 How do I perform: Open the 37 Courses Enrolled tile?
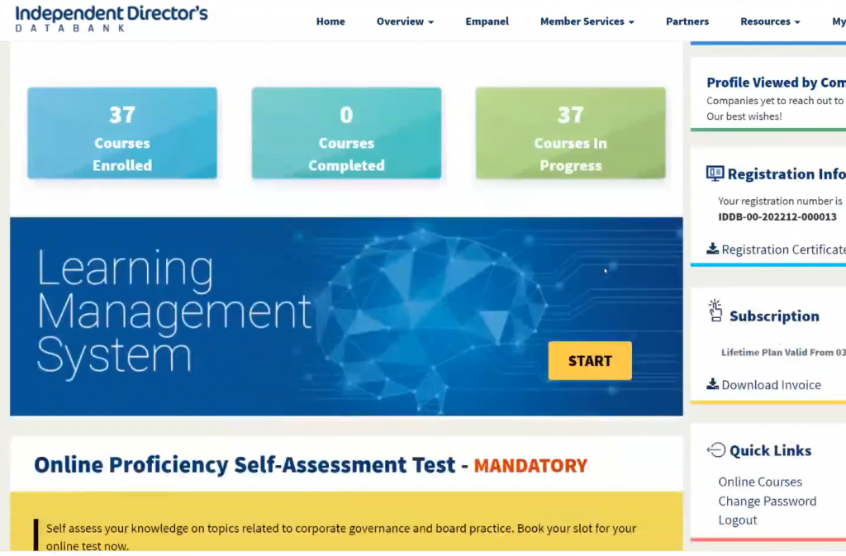[122, 133]
